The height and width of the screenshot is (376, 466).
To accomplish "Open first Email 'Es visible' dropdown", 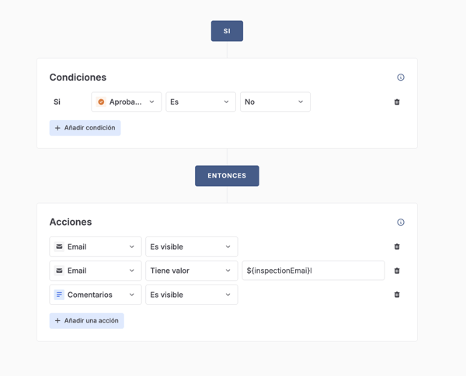I will 191,247.
